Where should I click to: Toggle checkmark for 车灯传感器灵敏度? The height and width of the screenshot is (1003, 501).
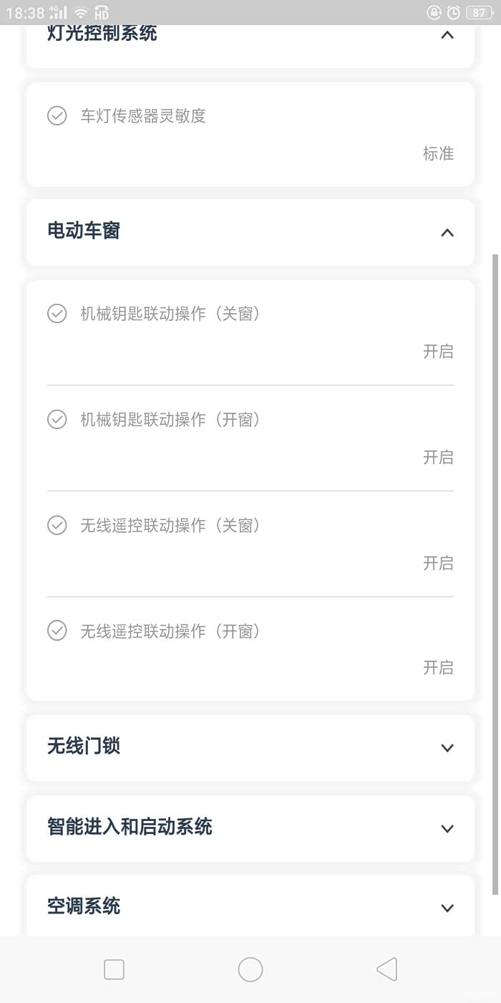(57, 115)
